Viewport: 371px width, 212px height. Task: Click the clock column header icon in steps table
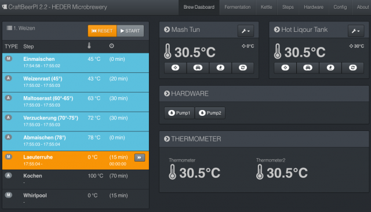coord(111,46)
